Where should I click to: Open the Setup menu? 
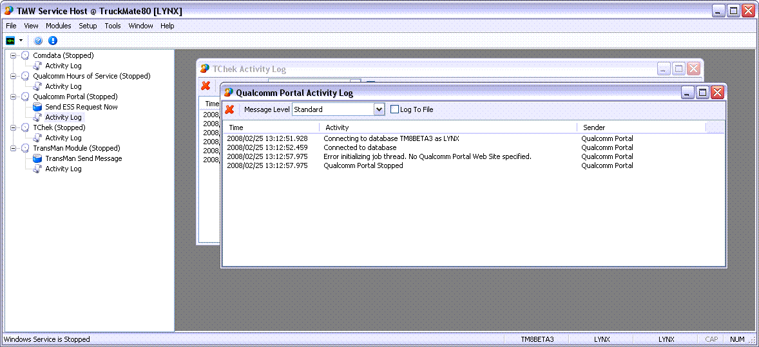[88, 26]
